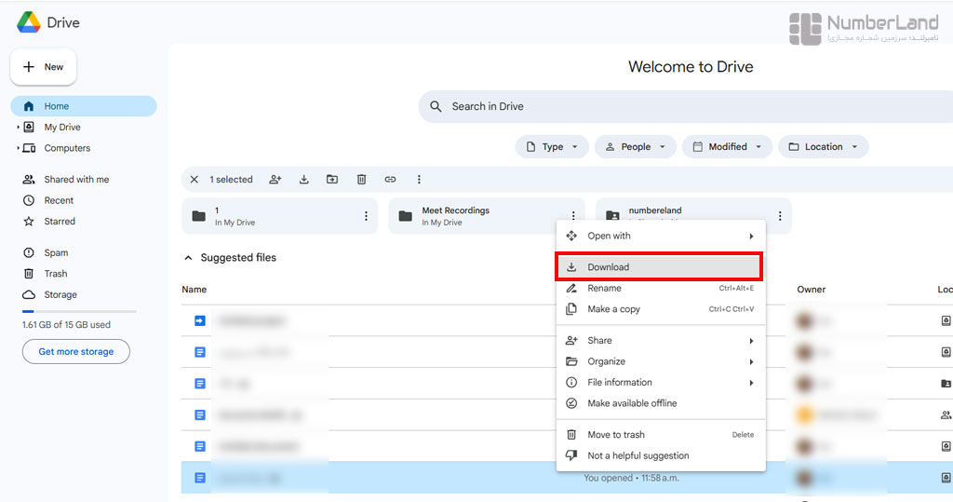Open the Modified filter dropdown
Screen dimensions: 953x502
pos(727,146)
